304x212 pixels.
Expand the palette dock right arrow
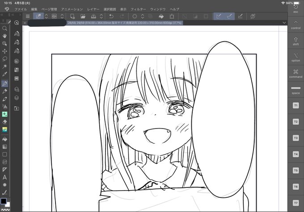(20, 15)
